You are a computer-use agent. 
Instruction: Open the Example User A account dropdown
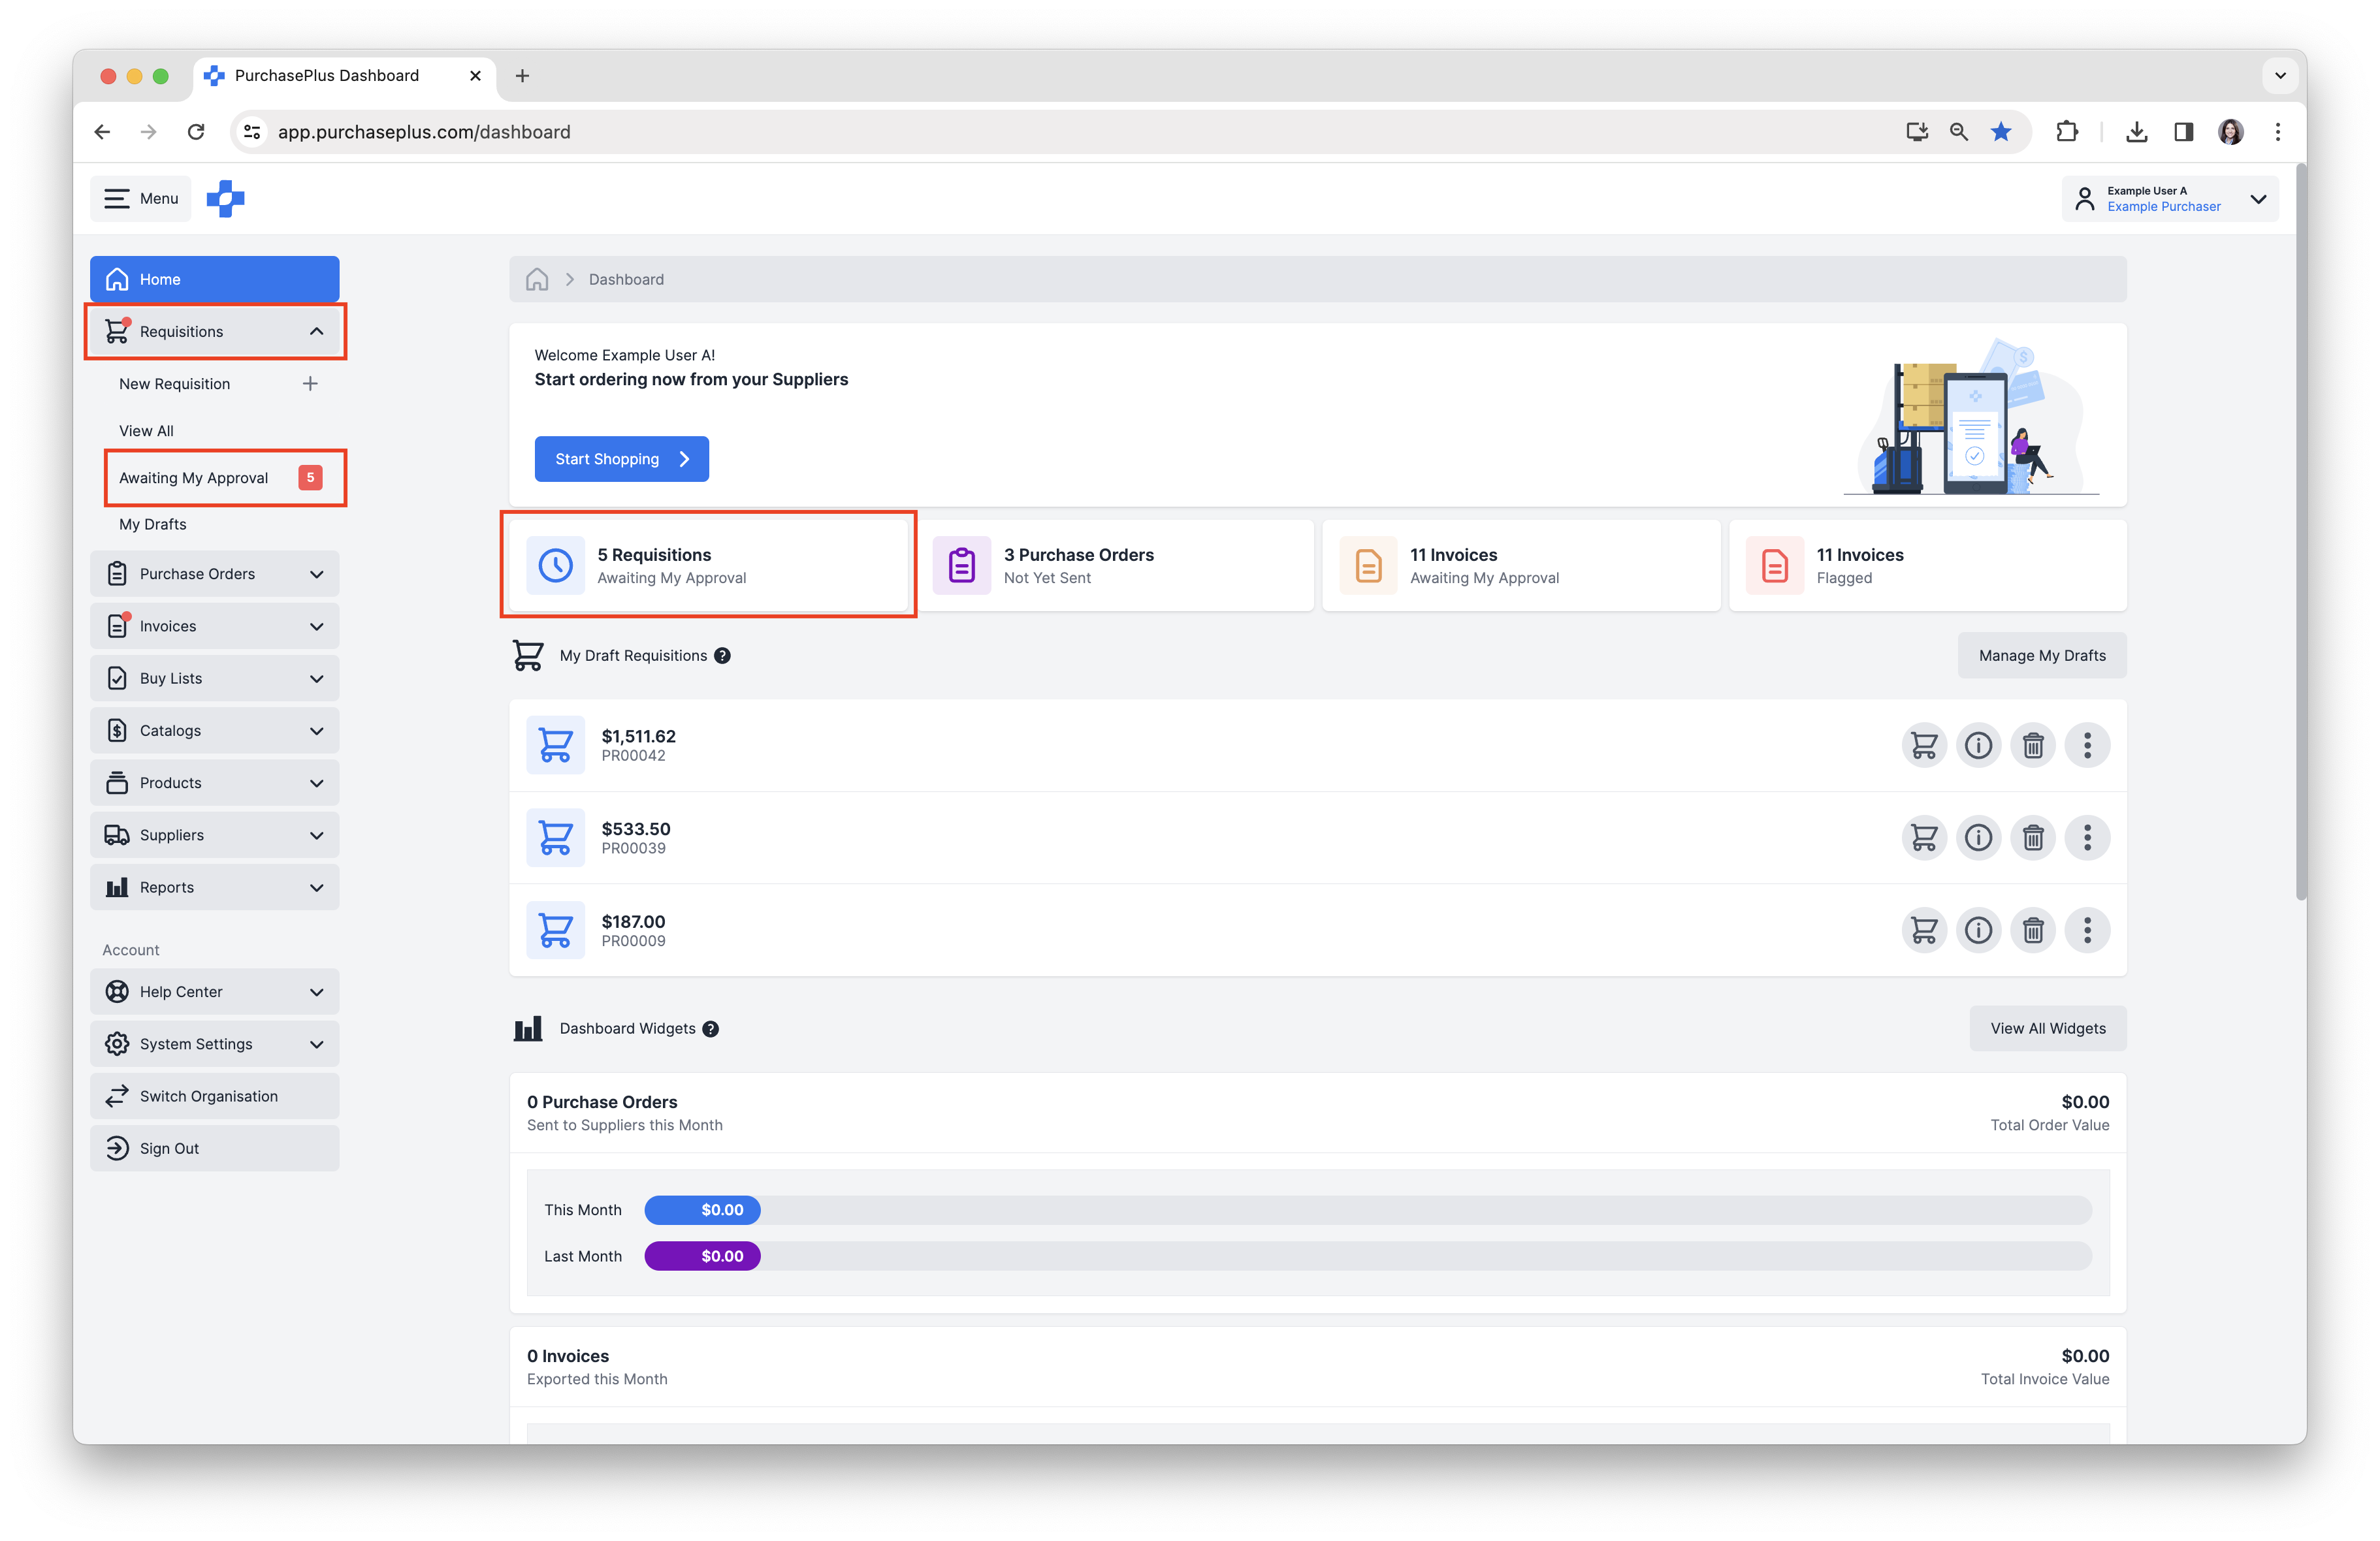click(2170, 199)
